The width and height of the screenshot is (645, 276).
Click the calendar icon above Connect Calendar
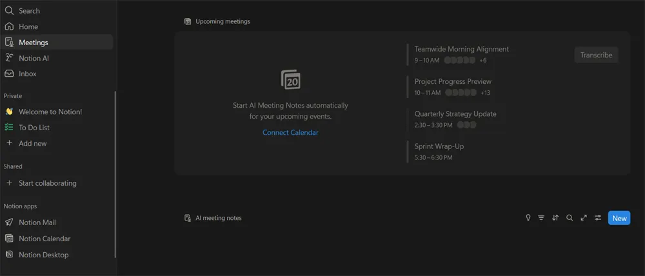coord(290,80)
